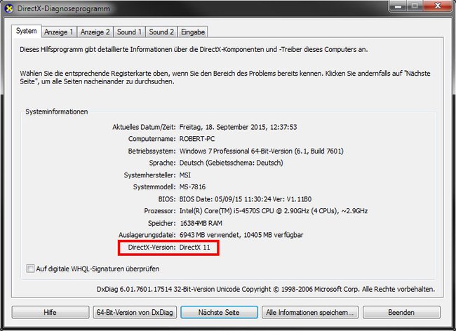The width and height of the screenshot is (456, 331).
Task: Click the Hilfe button
Action: [x=51, y=312]
